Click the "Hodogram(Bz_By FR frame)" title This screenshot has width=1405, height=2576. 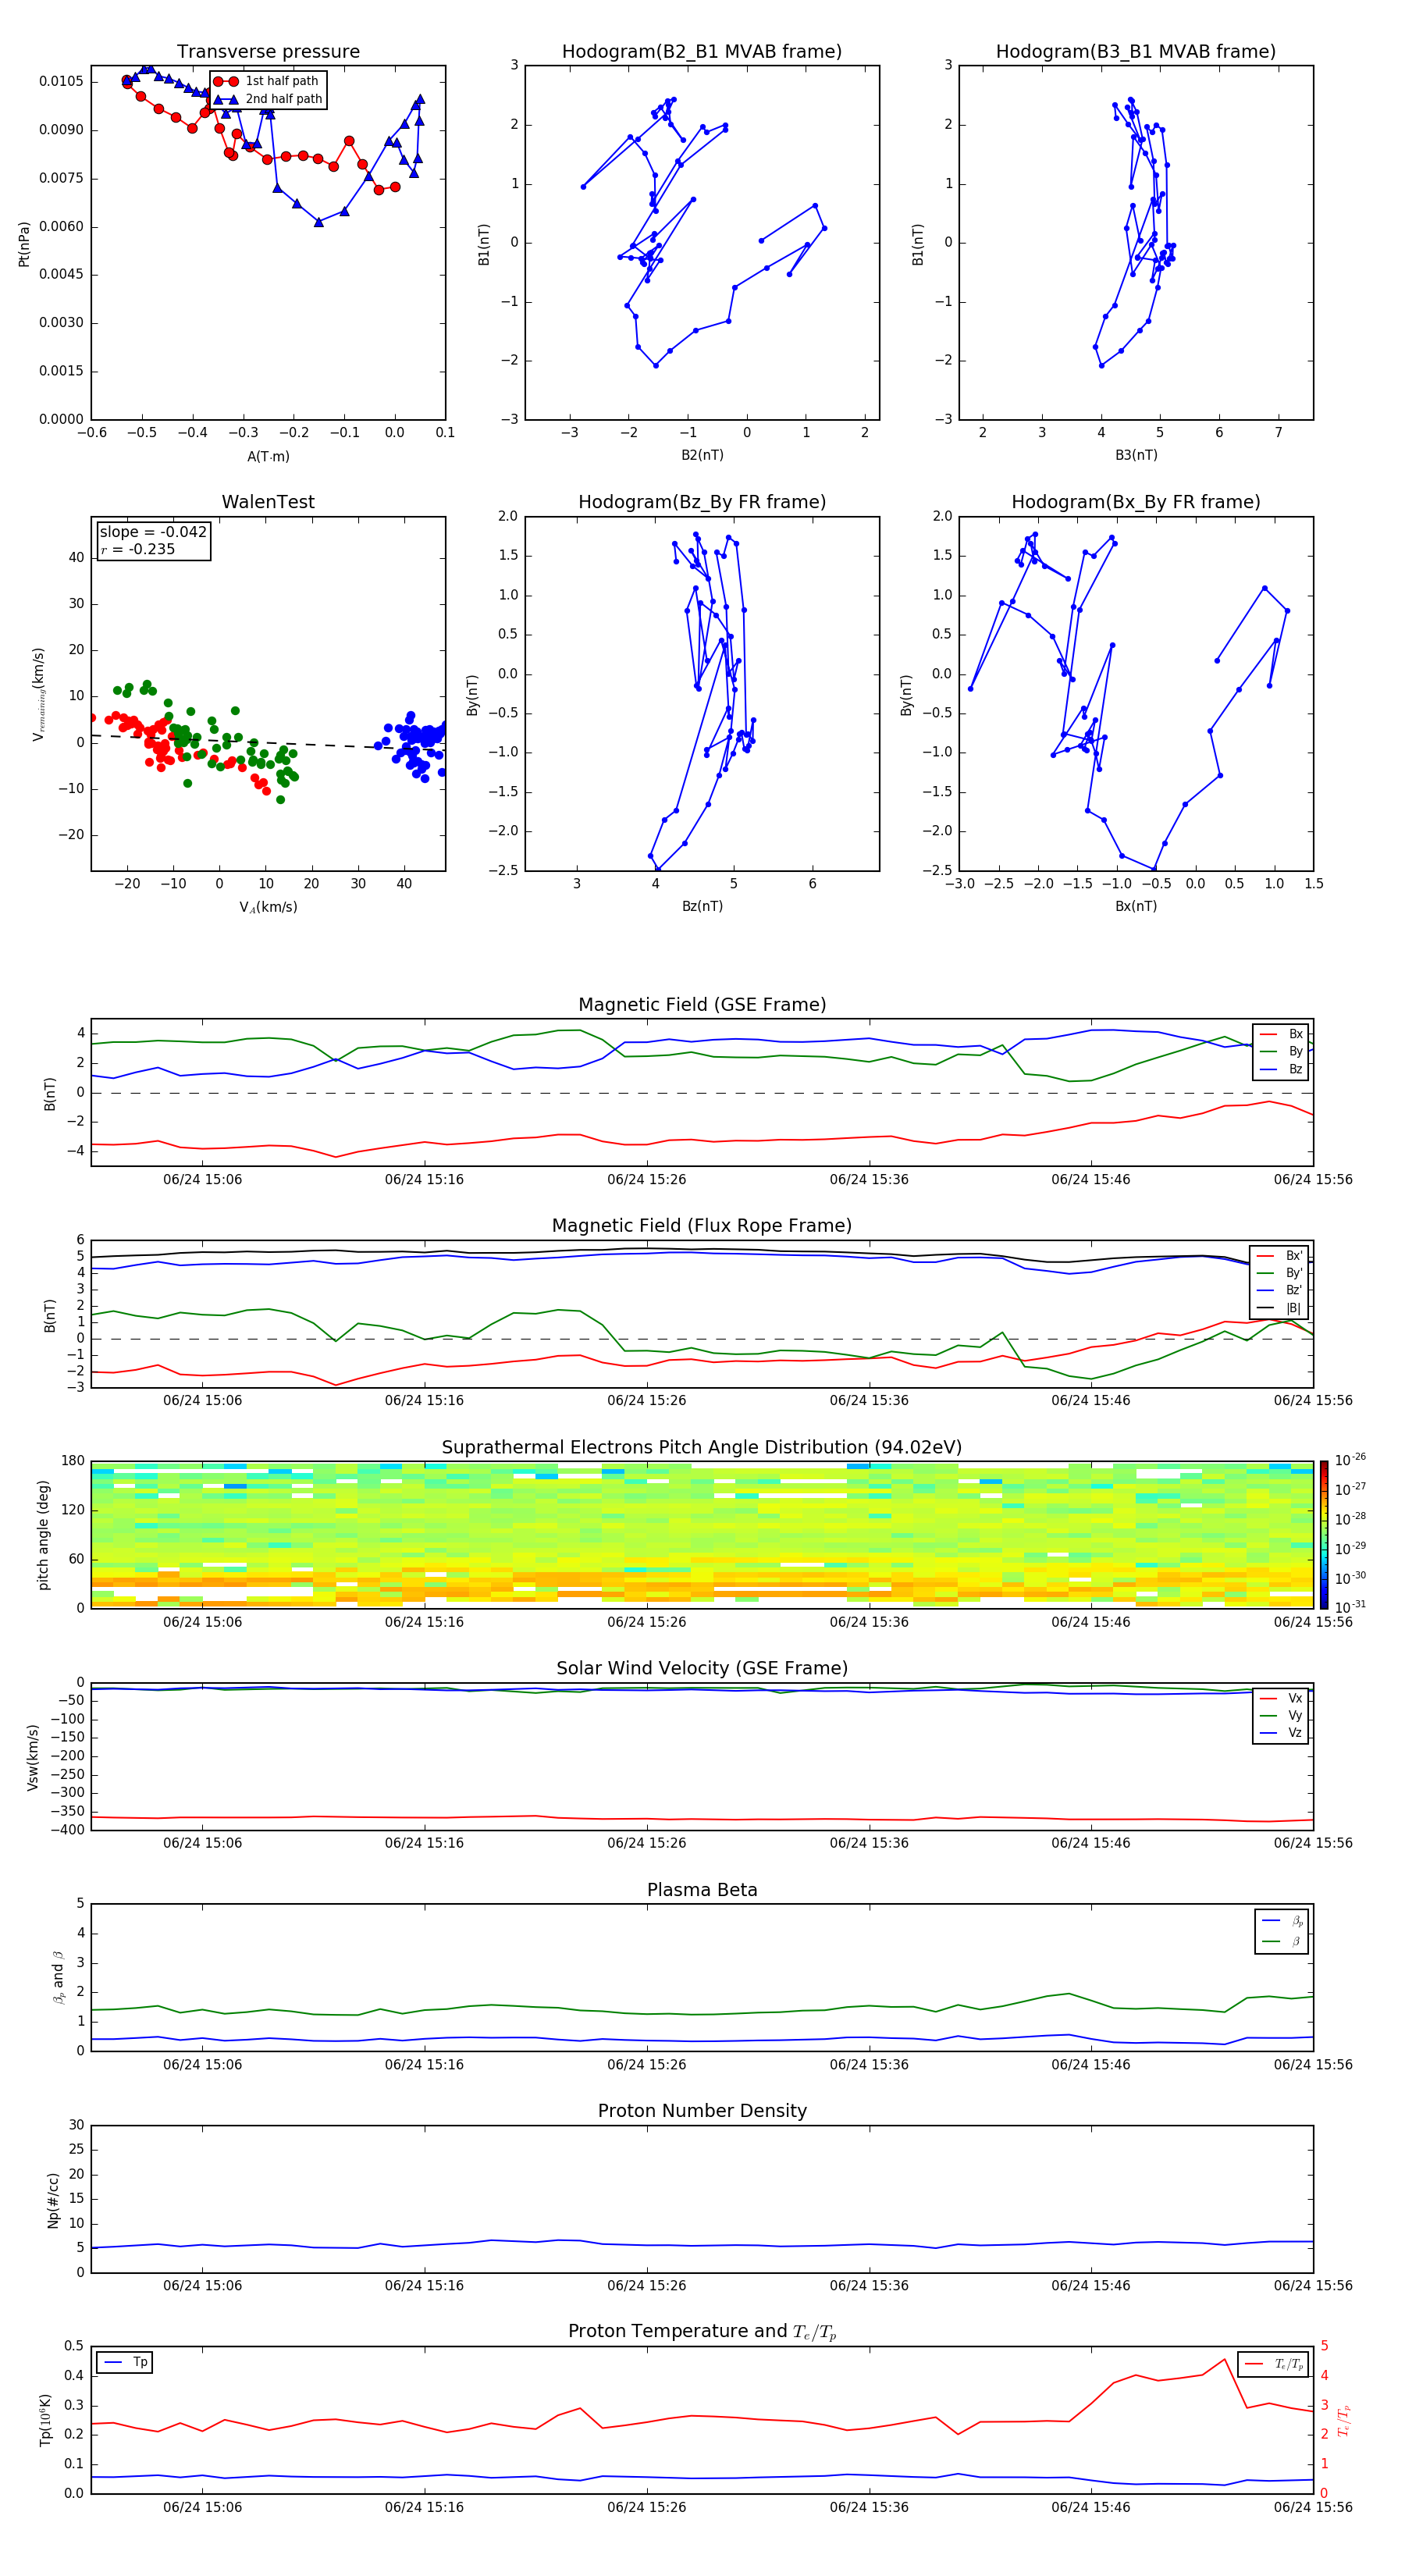pos(702,502)
